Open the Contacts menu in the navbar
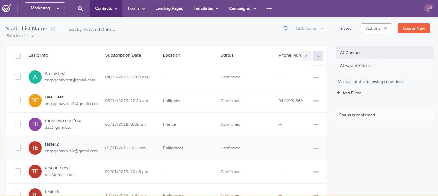This screenshot has width=438, height=196. pos(106,8)
